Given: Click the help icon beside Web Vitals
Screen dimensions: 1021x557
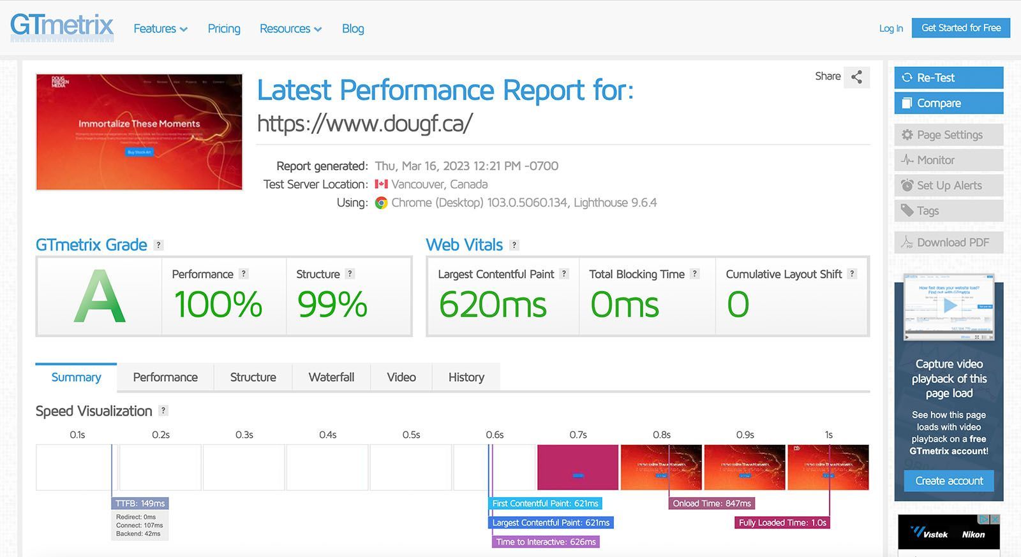Looking at the screenshot, I should pos(514,245).
